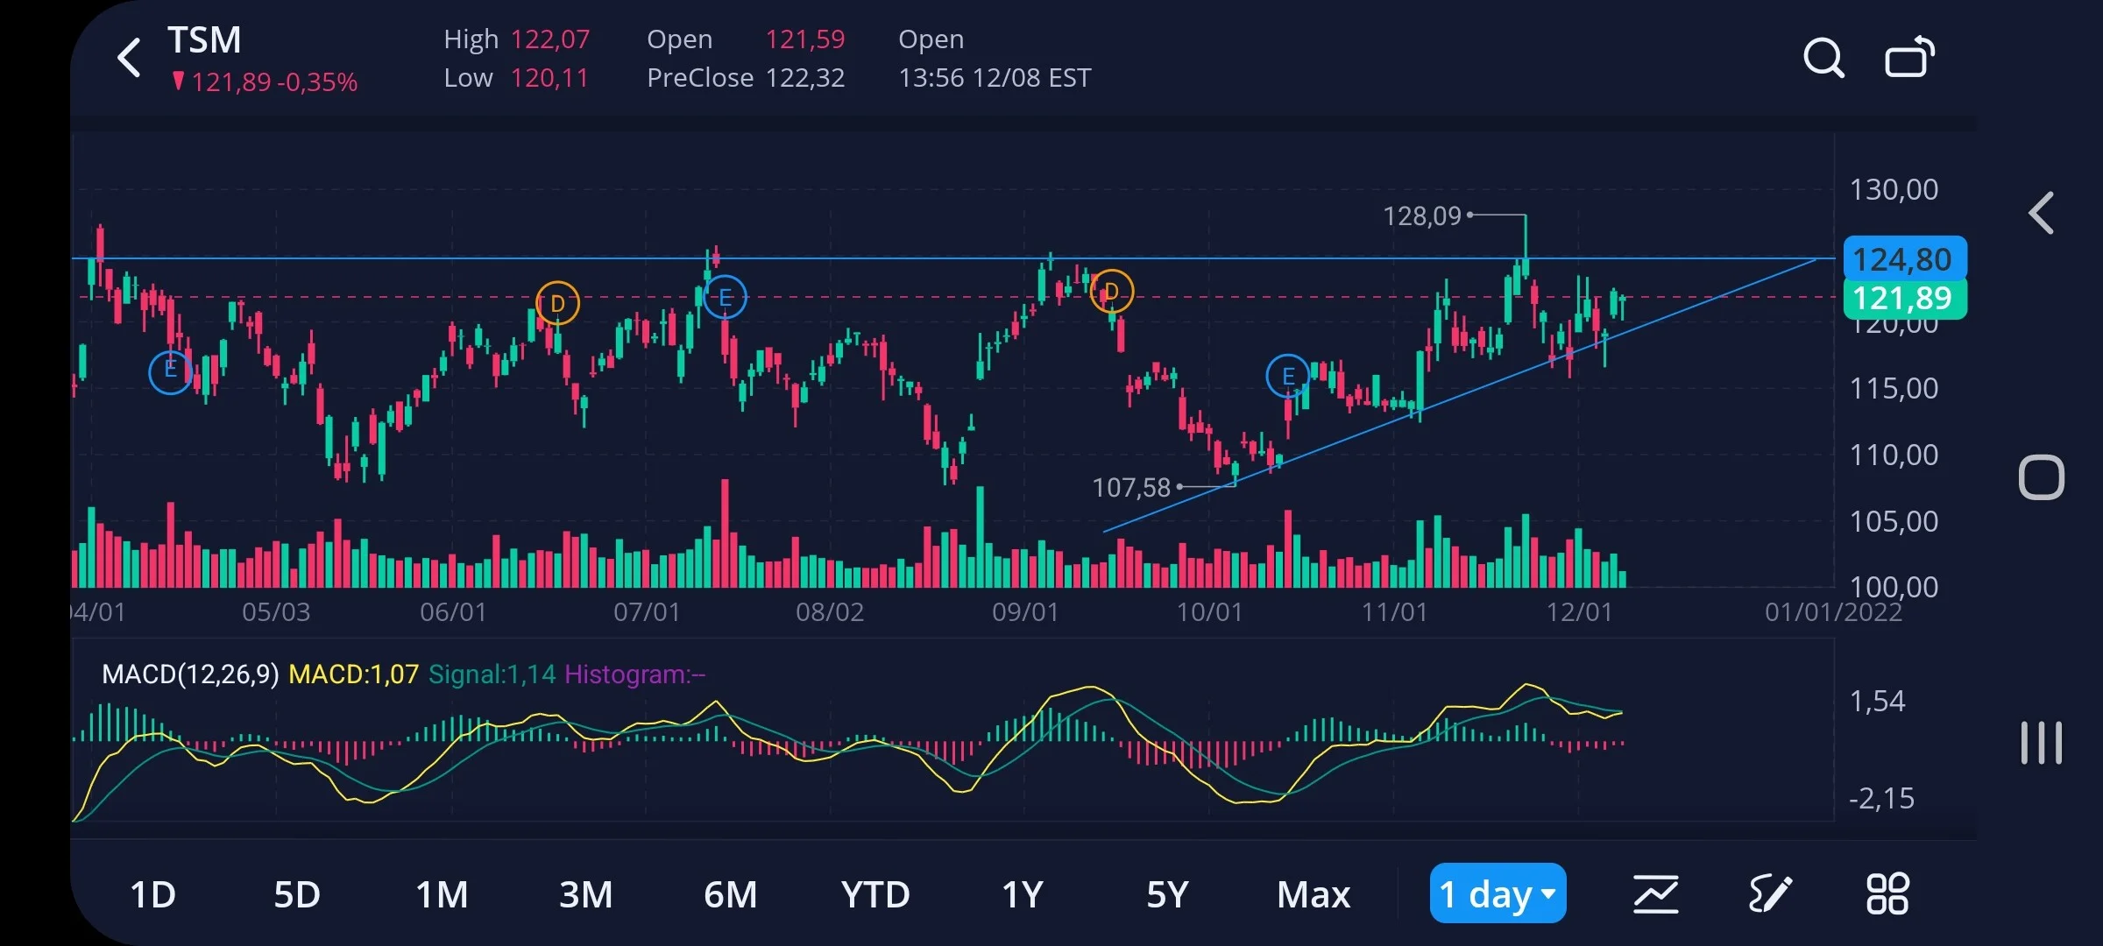The image size is (2103, 946).
Task: Tap the Signal:1,14 value
Action: coord(492,674)
